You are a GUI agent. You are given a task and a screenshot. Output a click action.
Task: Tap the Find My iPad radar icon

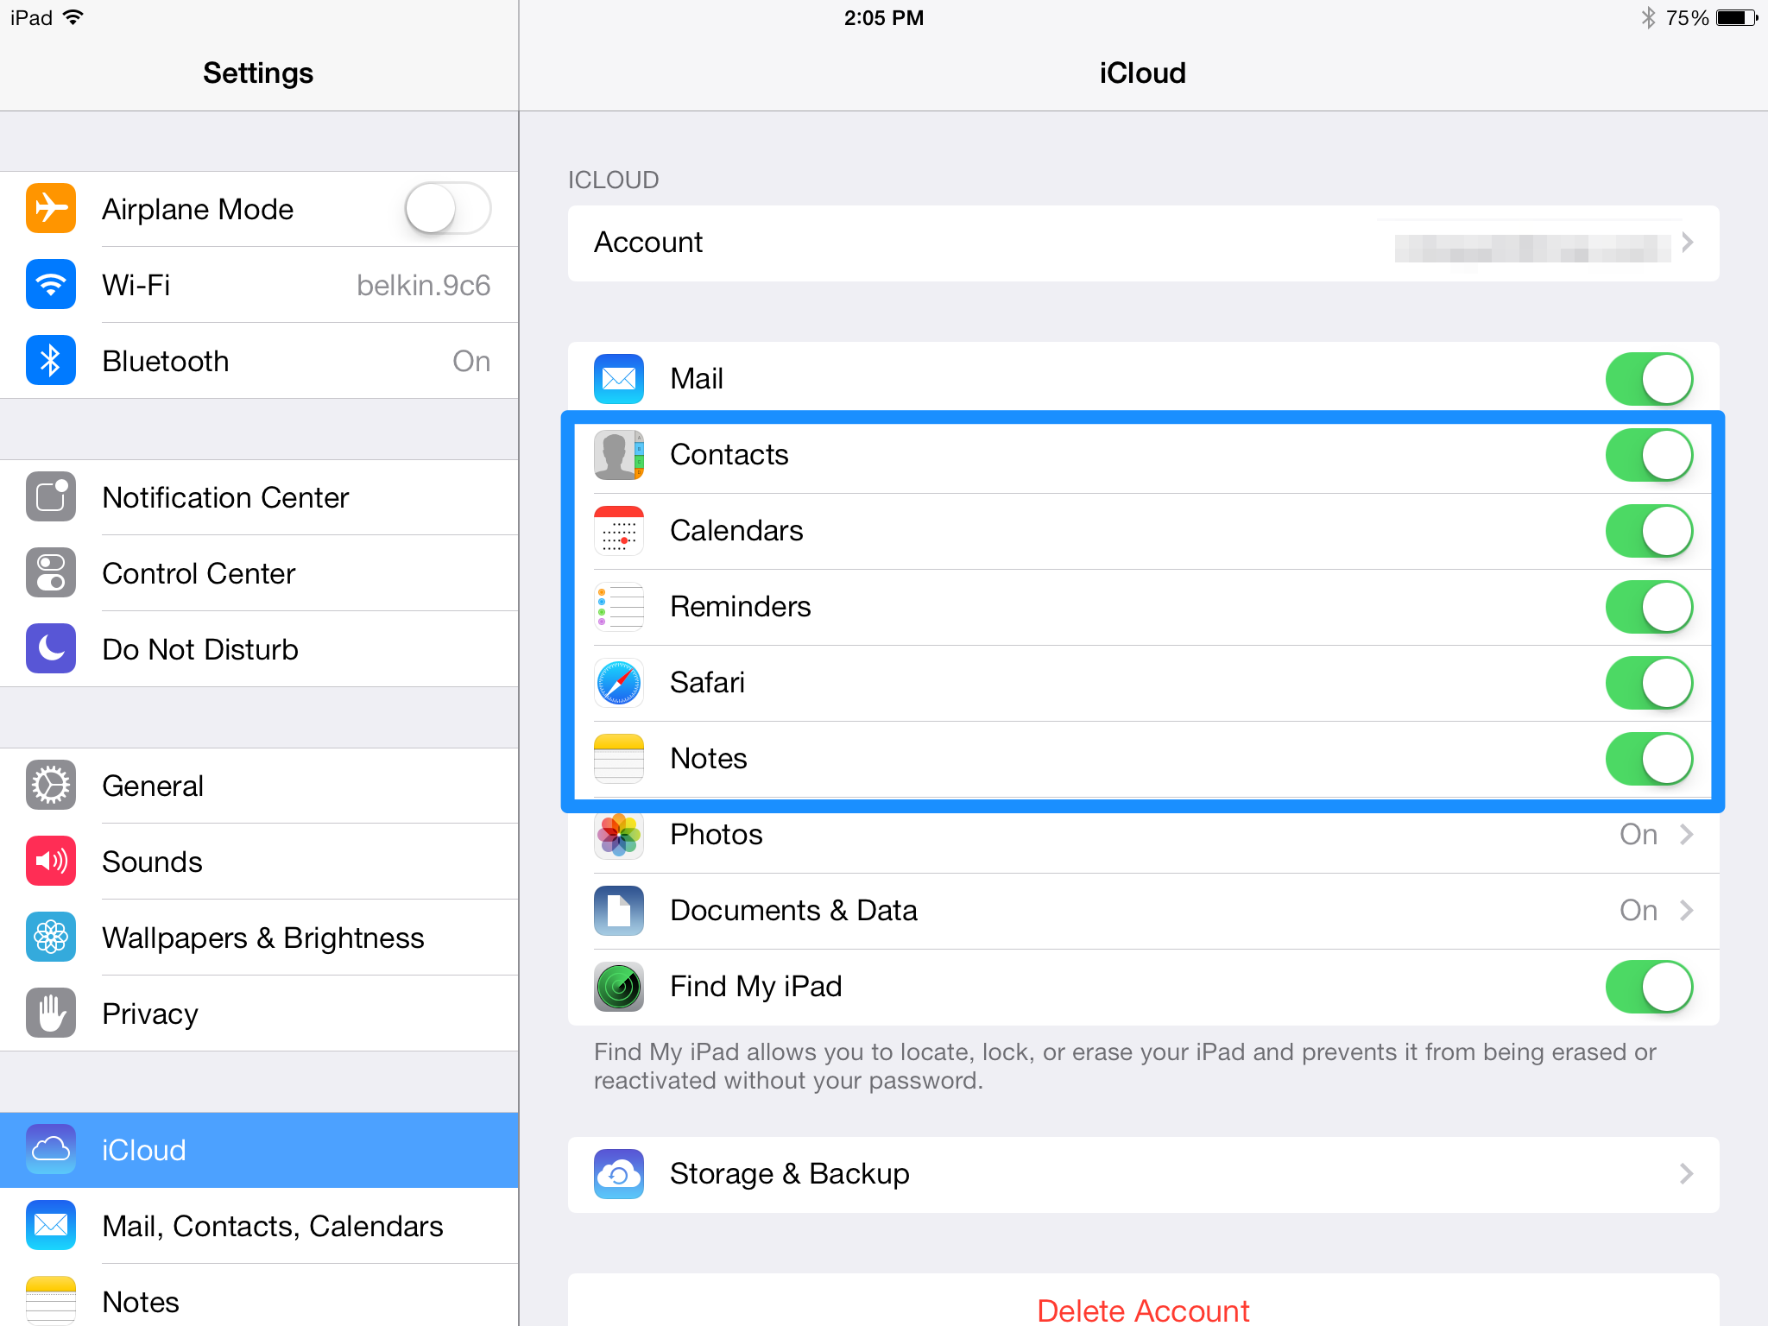tap(619, 987)
